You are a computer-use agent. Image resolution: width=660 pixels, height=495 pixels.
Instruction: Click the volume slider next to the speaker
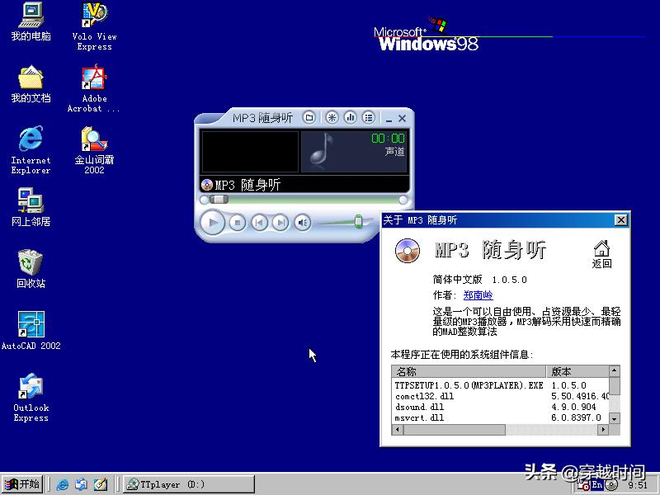tap(358, 221)
